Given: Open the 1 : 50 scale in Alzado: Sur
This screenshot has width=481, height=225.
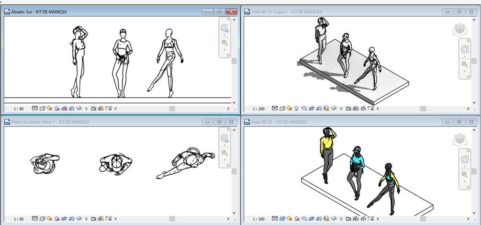Looking at the screenshot, I should [x=19, y=108].
